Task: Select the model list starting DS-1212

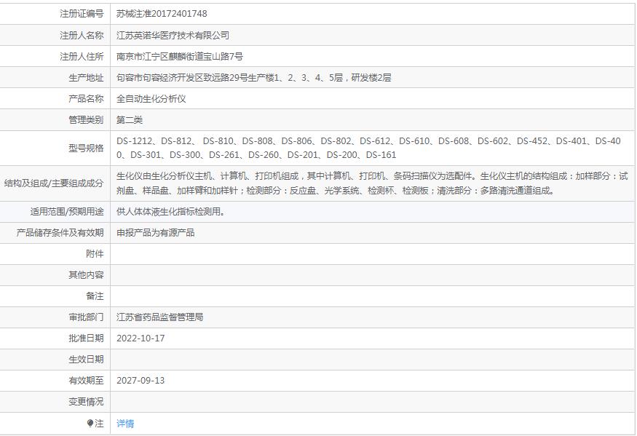Action: [368, 148]
